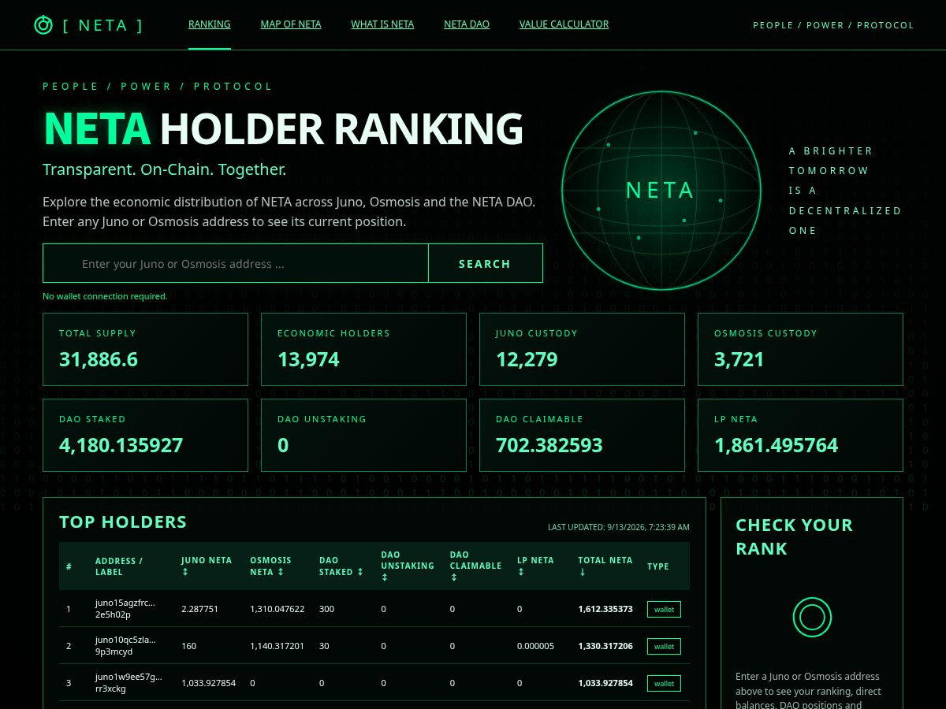Open the Map of NETA page
Screen dimensions: 946x709
(291, 24)
